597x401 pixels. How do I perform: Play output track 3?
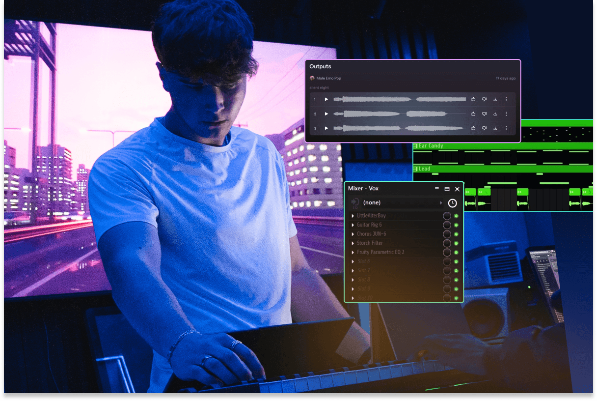click(x=326, y=128)
